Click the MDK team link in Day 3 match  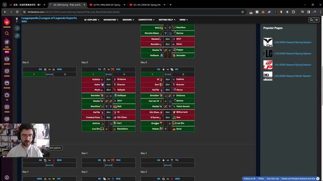60,69
